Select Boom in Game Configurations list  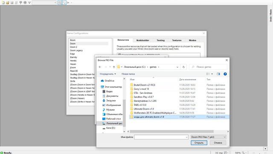point(73,40)
